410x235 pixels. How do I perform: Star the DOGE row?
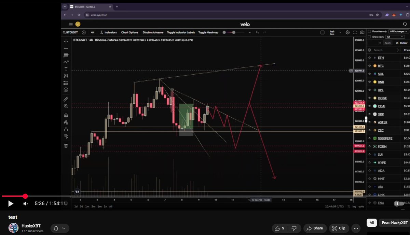coord(370,98)
